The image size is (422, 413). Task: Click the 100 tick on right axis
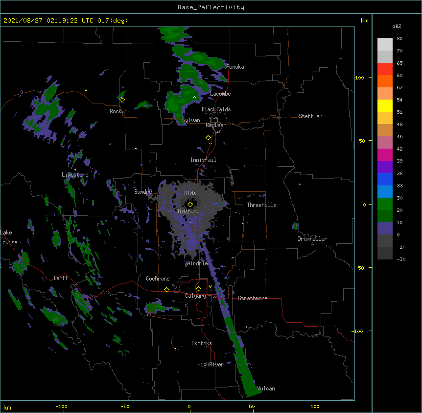click(x=359, y=77)
